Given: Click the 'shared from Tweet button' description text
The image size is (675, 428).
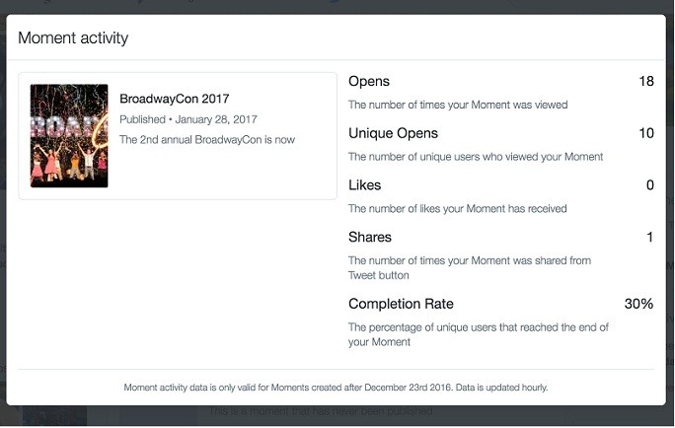Looking at the screenshot, I should [x=470, y=267].
